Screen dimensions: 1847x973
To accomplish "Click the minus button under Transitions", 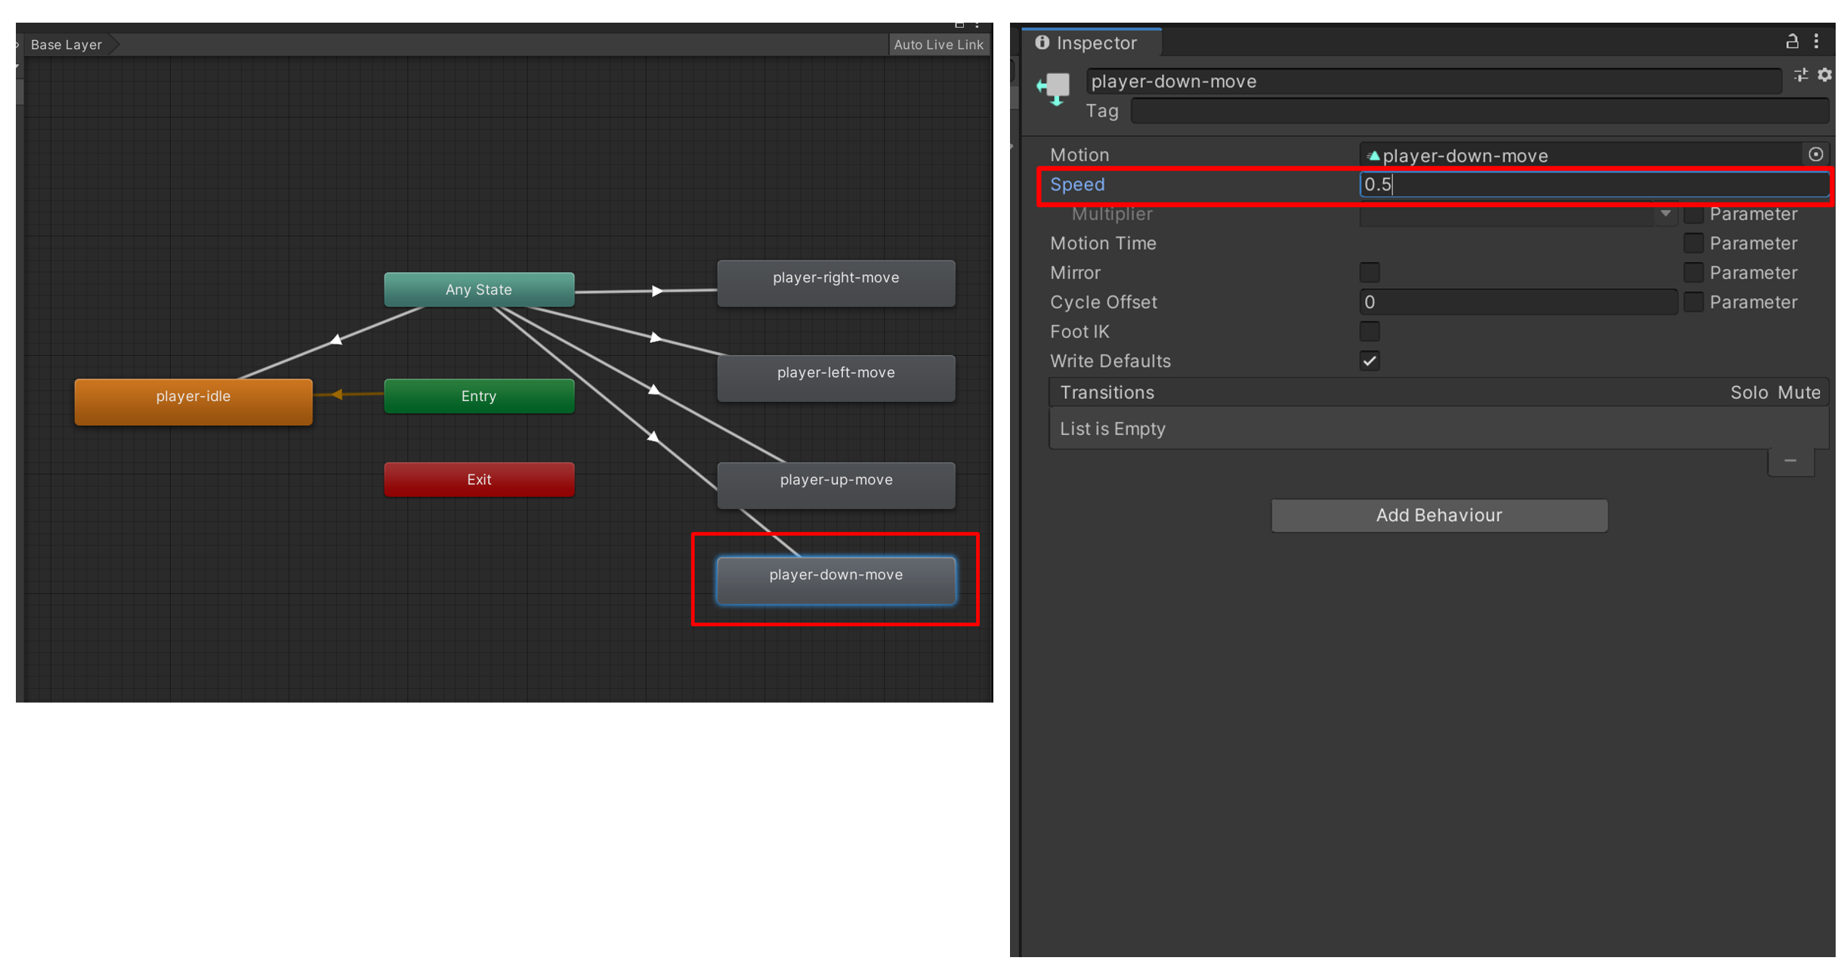I will (x=1790, y=461).
